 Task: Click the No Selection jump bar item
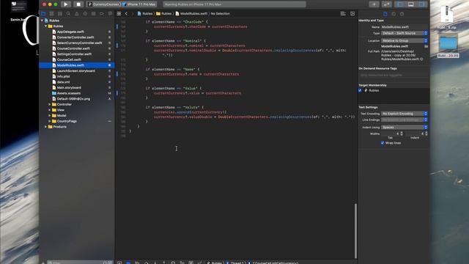point(221,13)
